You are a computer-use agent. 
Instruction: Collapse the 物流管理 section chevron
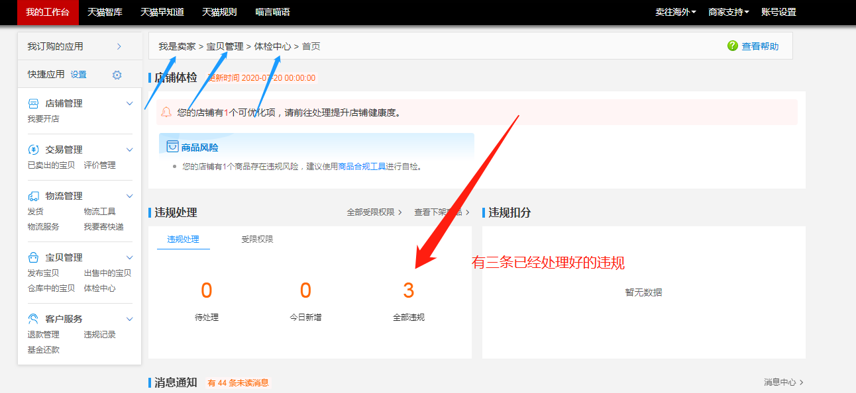click(130, 196)
